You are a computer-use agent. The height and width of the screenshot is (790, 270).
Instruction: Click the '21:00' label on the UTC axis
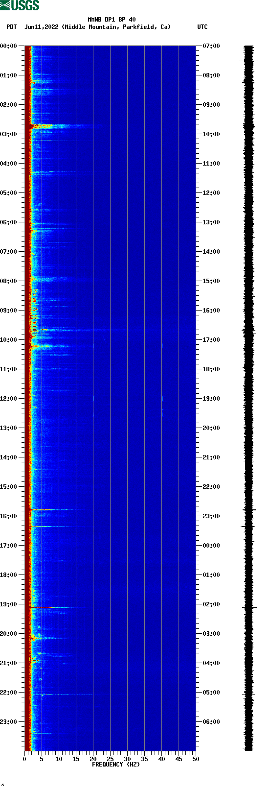(x=211, y=457)
